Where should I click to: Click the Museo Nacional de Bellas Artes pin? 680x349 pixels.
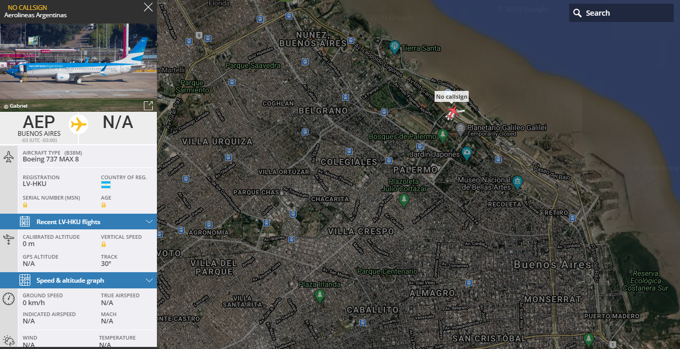[517, 182]
